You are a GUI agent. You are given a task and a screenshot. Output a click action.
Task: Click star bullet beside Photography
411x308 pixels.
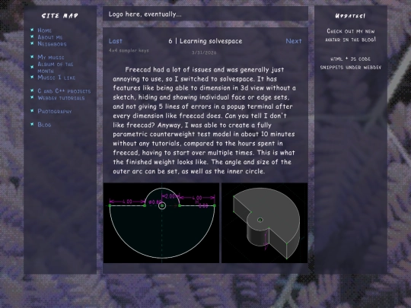tap(32, 110)
